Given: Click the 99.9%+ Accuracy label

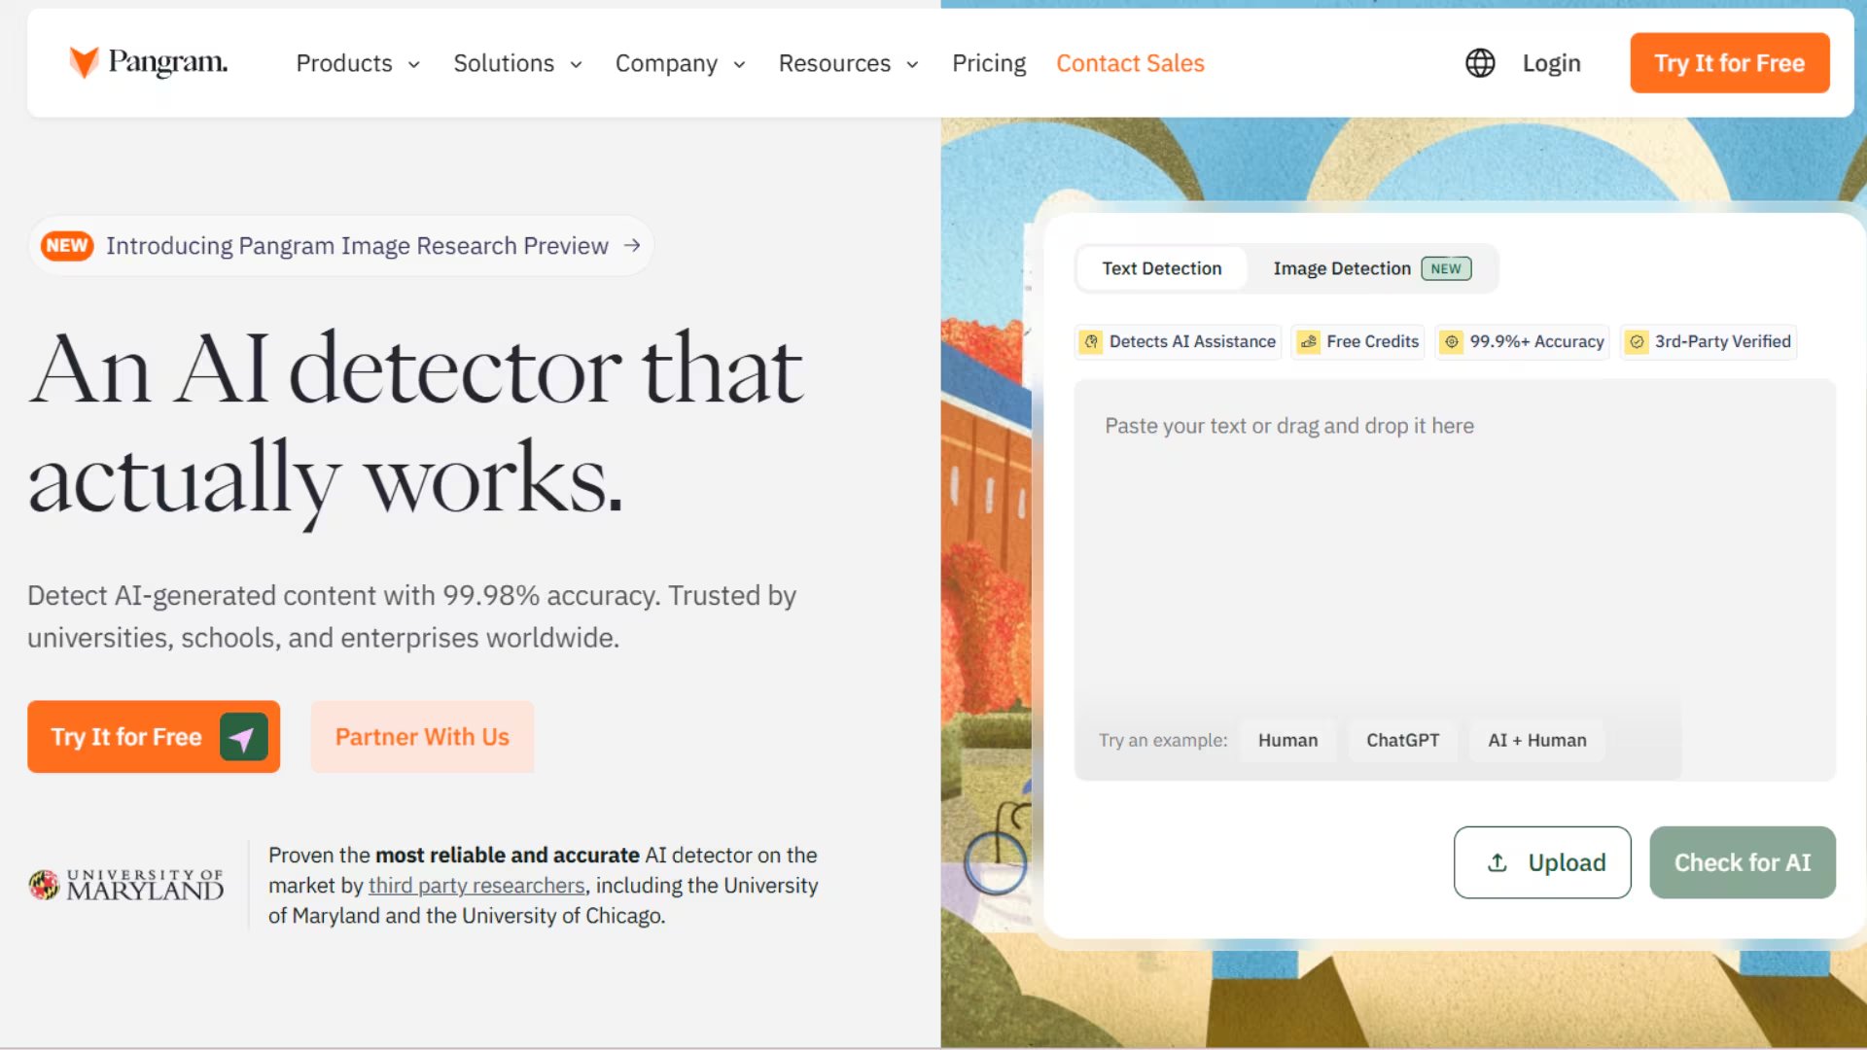Looking at the screenshot, I should coord(1536,341).
